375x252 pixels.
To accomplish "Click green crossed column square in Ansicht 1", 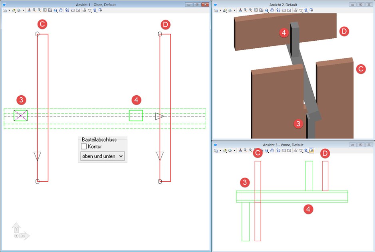I will tap(21, 116).
